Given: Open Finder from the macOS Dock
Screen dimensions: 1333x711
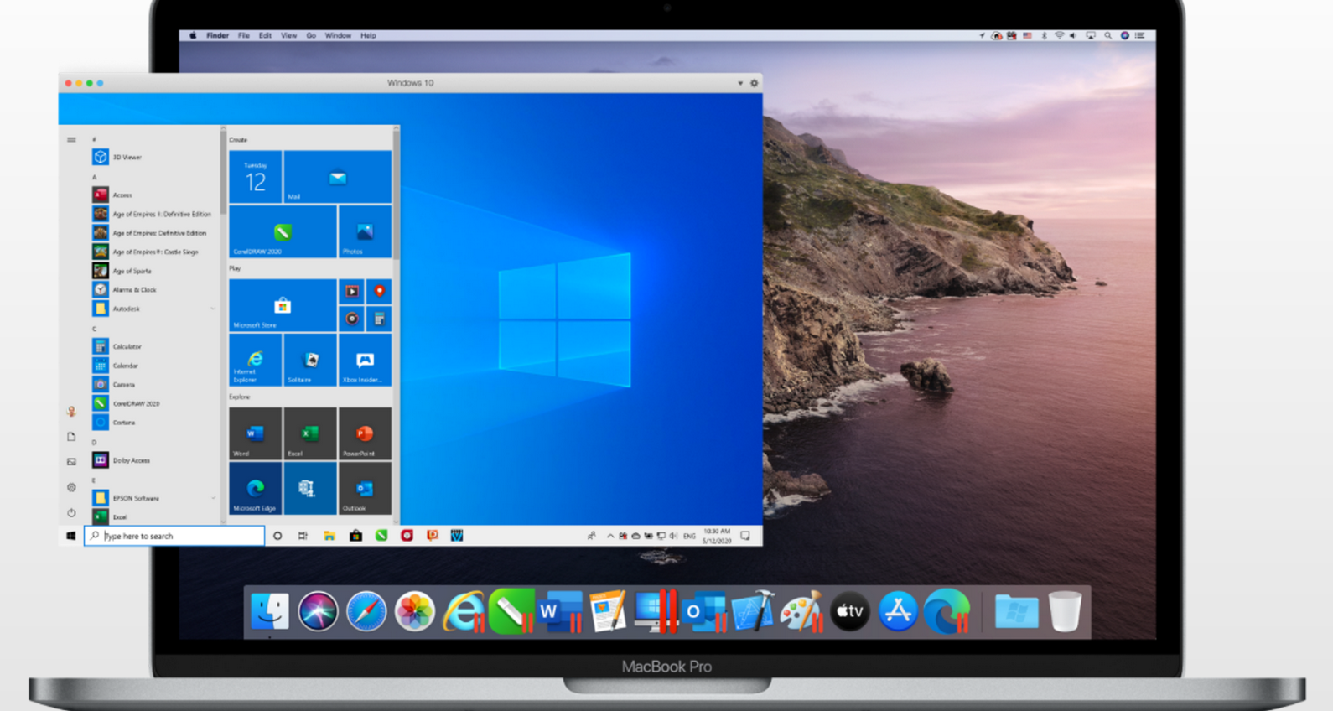Looking at the screenshot, I should [x=269, y=611].
